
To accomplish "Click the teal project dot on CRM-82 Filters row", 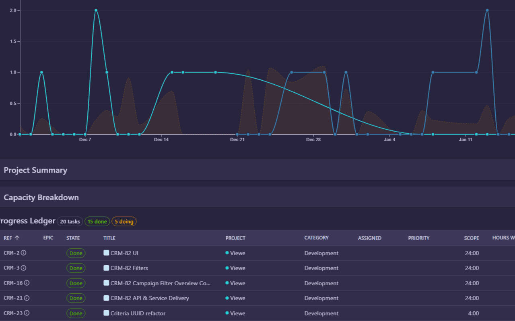I will (228, 268).
